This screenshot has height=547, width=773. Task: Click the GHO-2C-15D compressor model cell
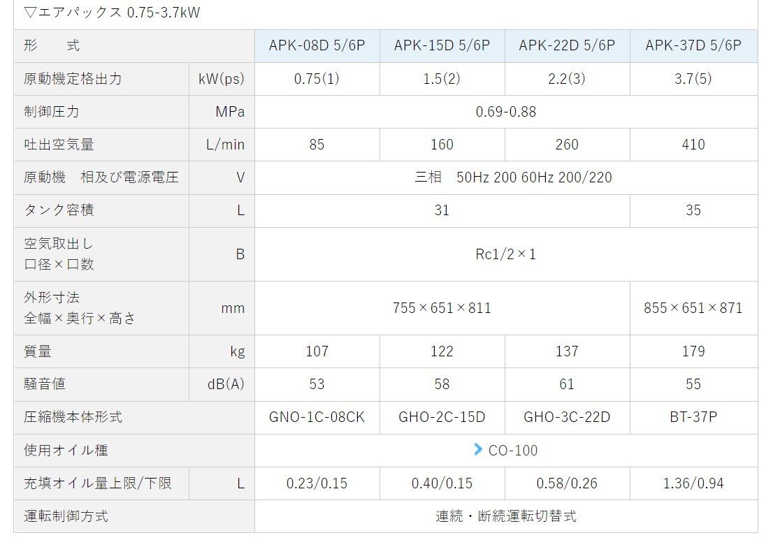pos(442,417)
